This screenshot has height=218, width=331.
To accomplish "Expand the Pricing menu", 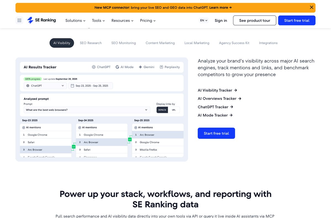I will pos(148,20).
